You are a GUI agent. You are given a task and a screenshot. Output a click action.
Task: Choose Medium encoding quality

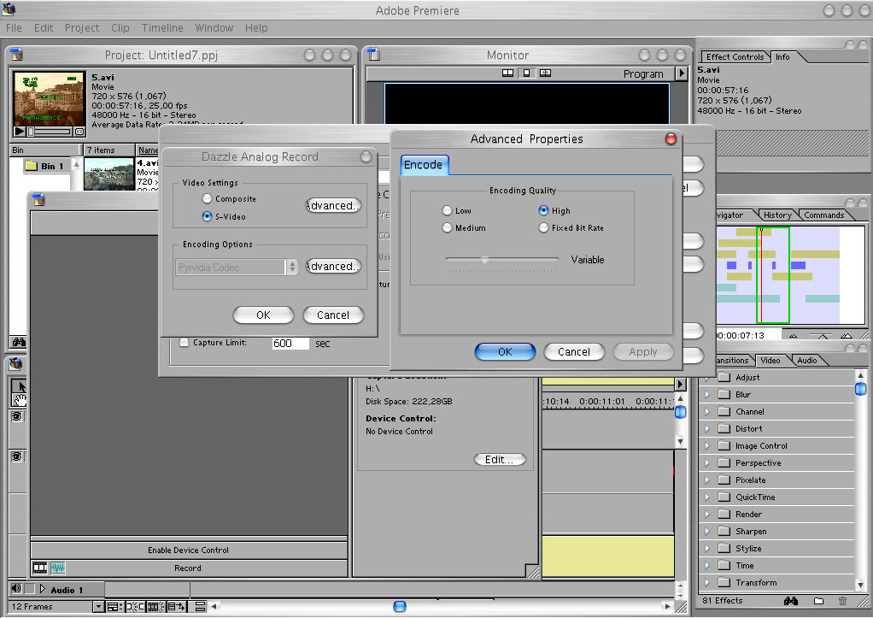(x=447, y=227)
